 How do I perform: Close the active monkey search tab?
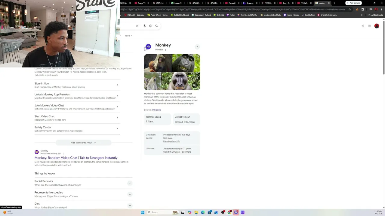tap(329, 3)
